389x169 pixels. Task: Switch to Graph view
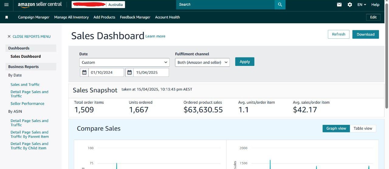coord(336,128)
